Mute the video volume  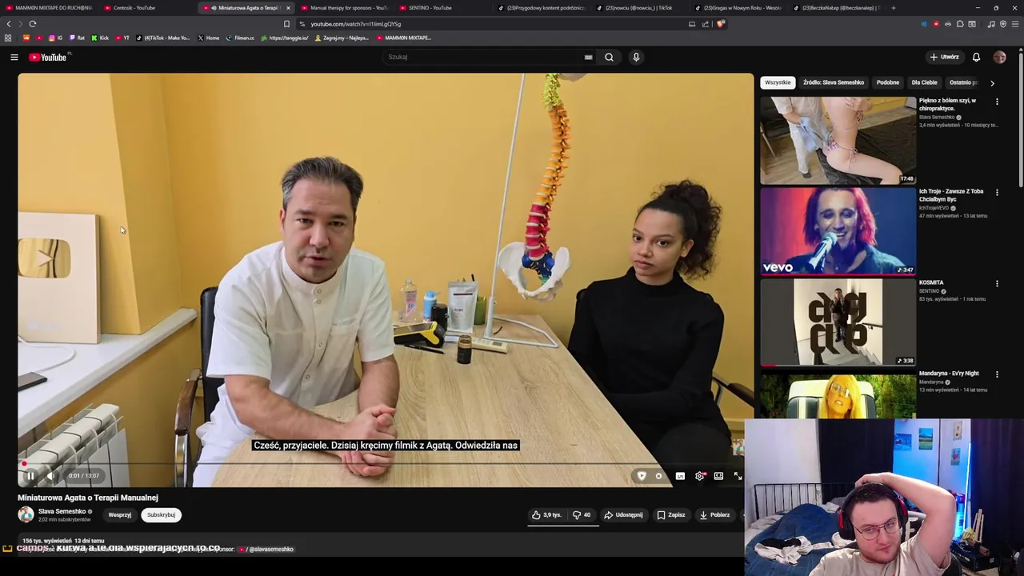coord(50,476)
